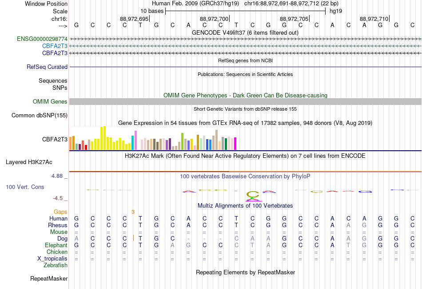Screen dimensions: 422x289
Task: Open 'RefSeq genes from NCBI' title
Action: click(246, 60)
